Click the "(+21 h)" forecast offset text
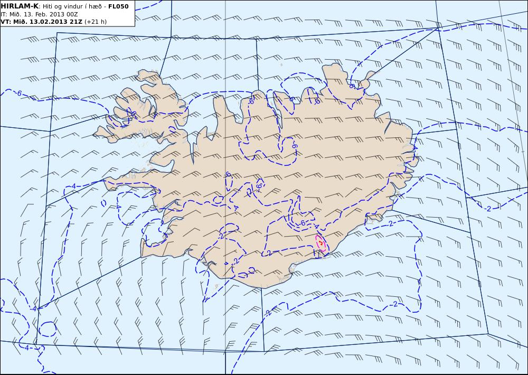The width and height of the screenshot is (528, 375). [x=95, y=22]
